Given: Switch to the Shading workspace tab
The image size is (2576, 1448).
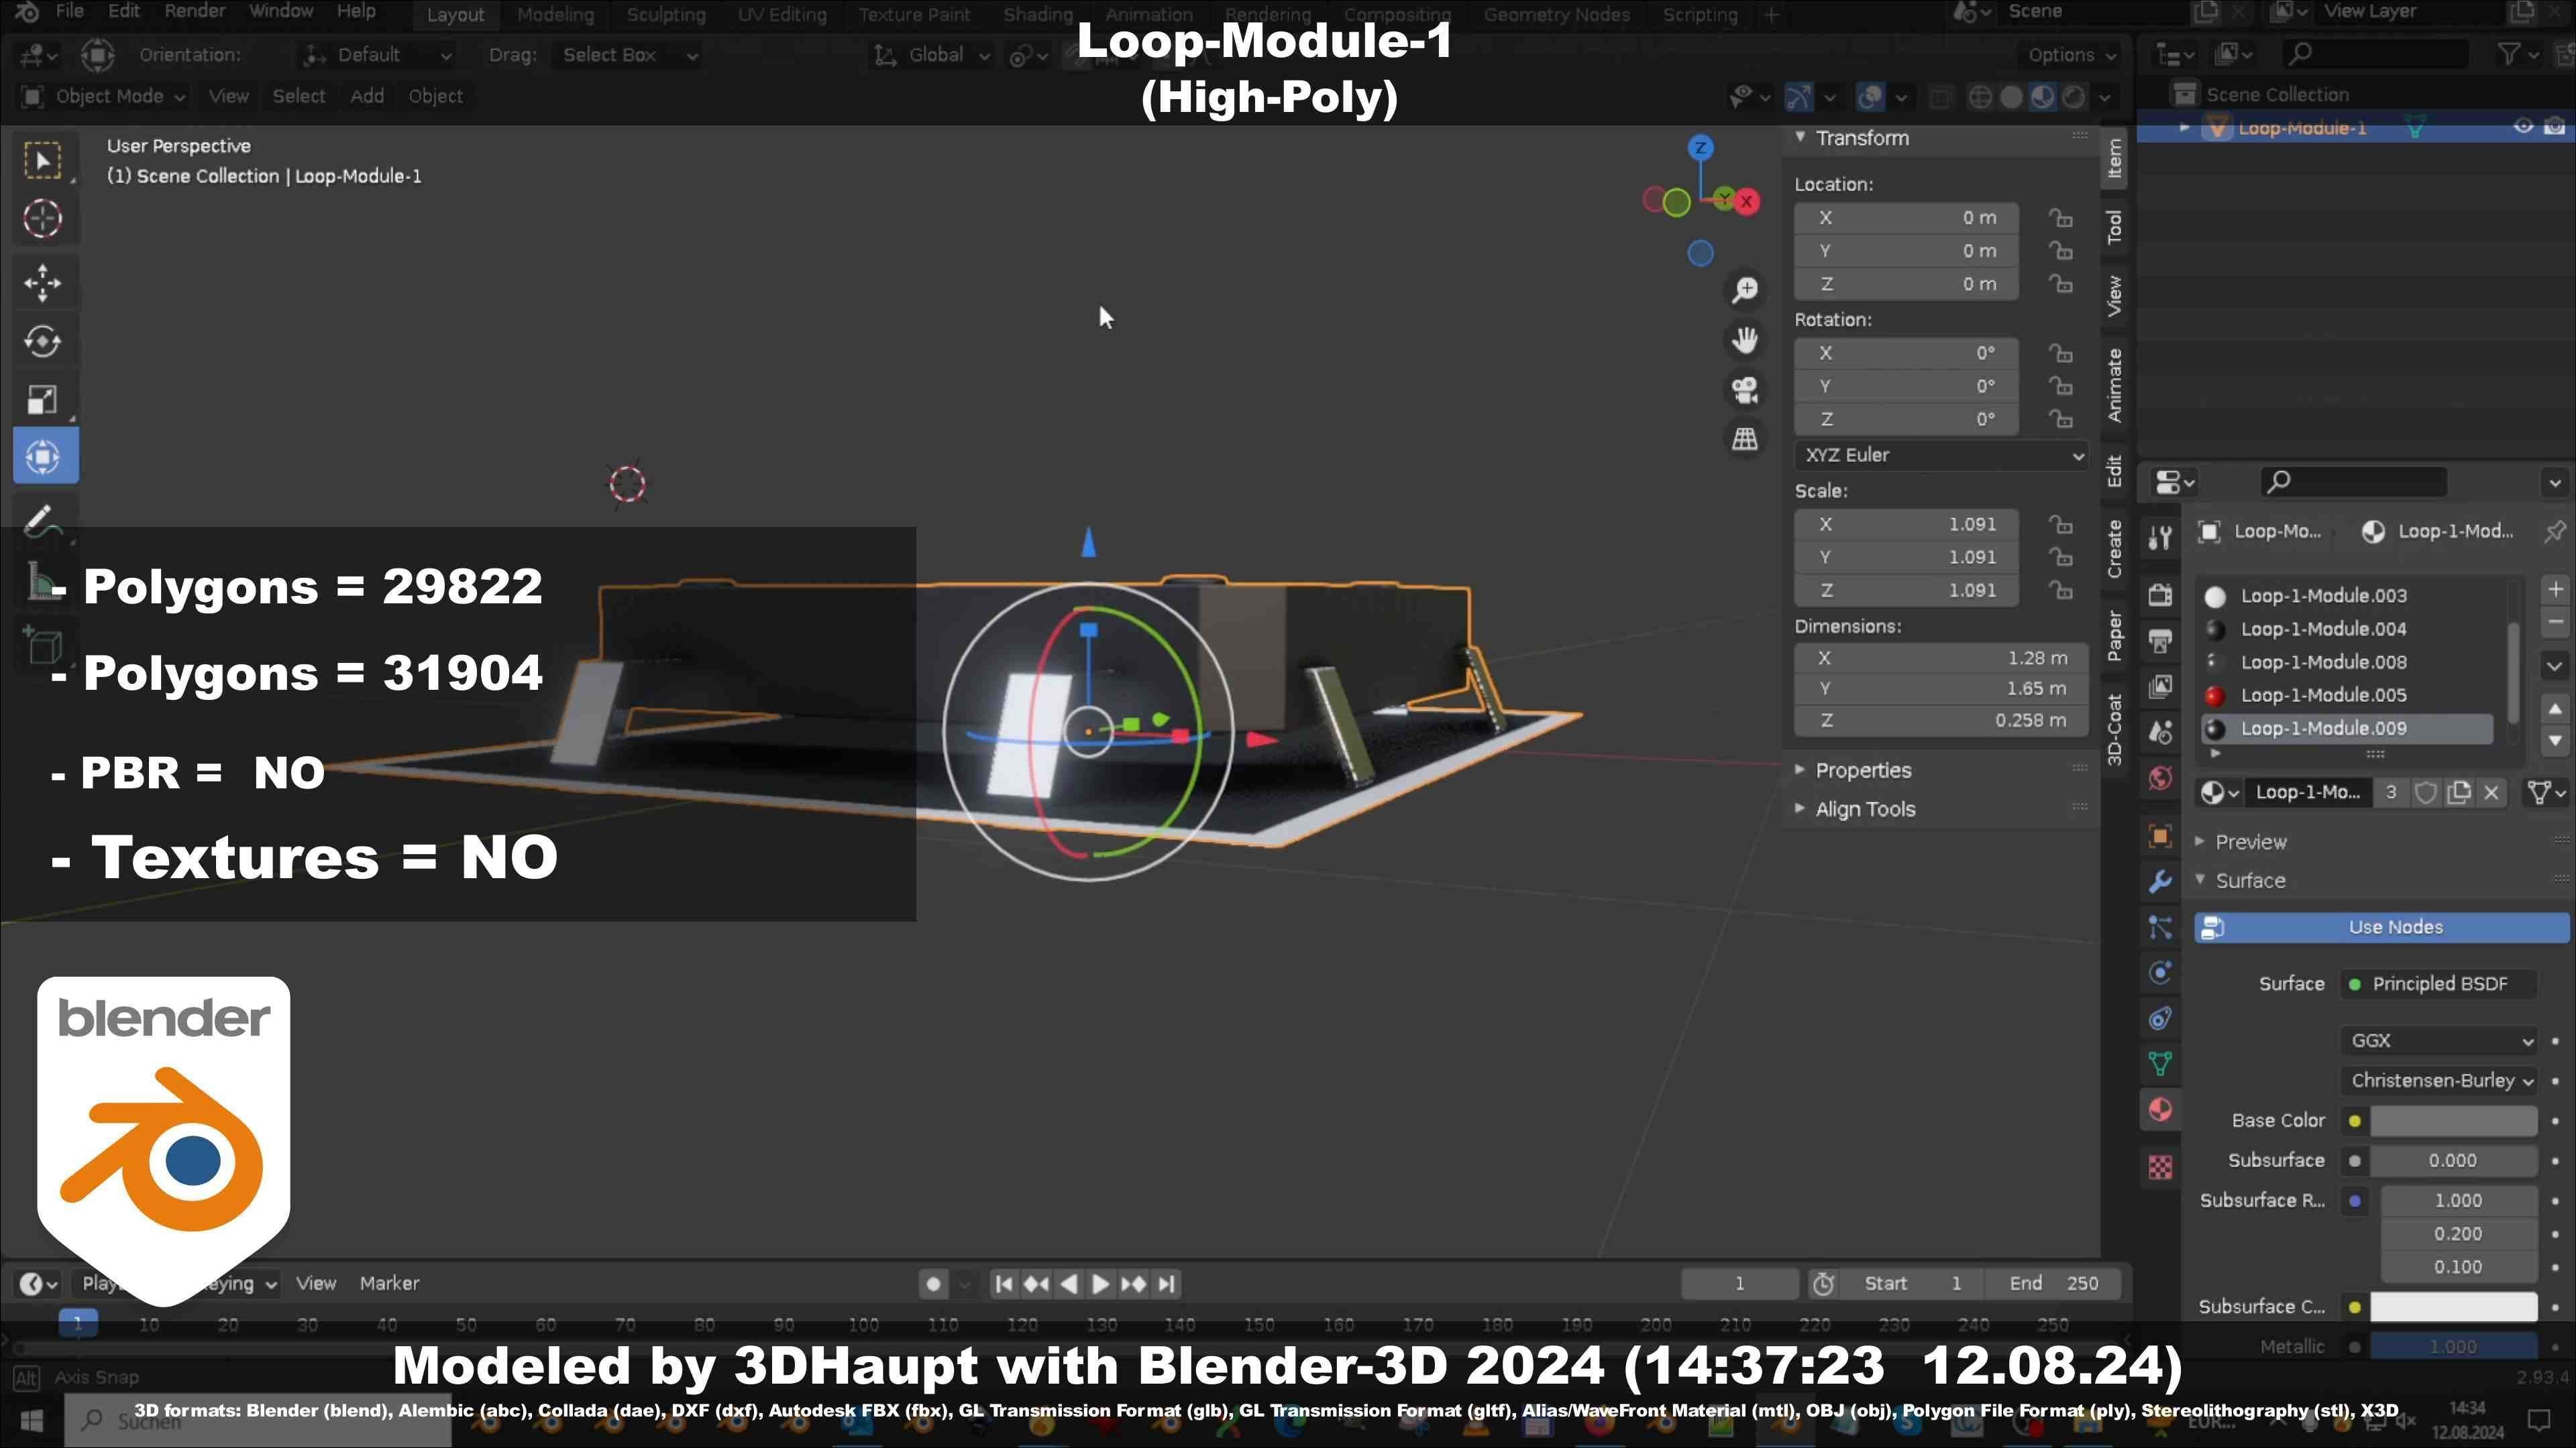Looking at the screenshot, I should click(x=1038, y=15).
